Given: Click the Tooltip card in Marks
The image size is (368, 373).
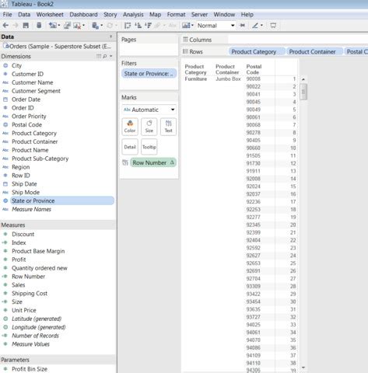Looking at the screenshot, I should coord(149,147).
